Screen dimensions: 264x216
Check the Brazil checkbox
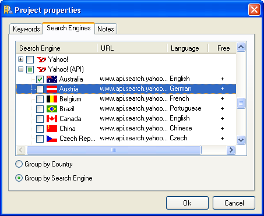pos(40,109)
